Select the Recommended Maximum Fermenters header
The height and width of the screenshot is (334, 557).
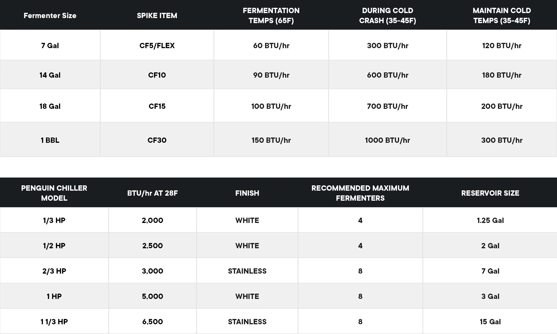point(360,193)
